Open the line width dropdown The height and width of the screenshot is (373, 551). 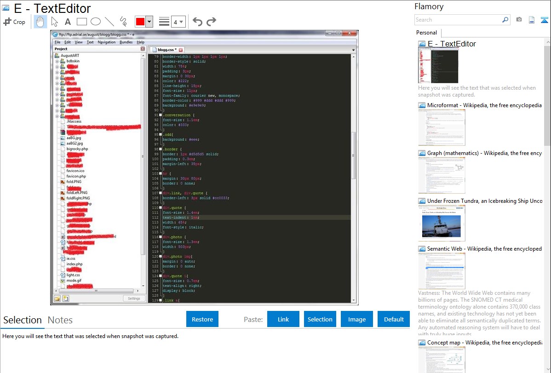pyautogui.click(x=178, y=22)
